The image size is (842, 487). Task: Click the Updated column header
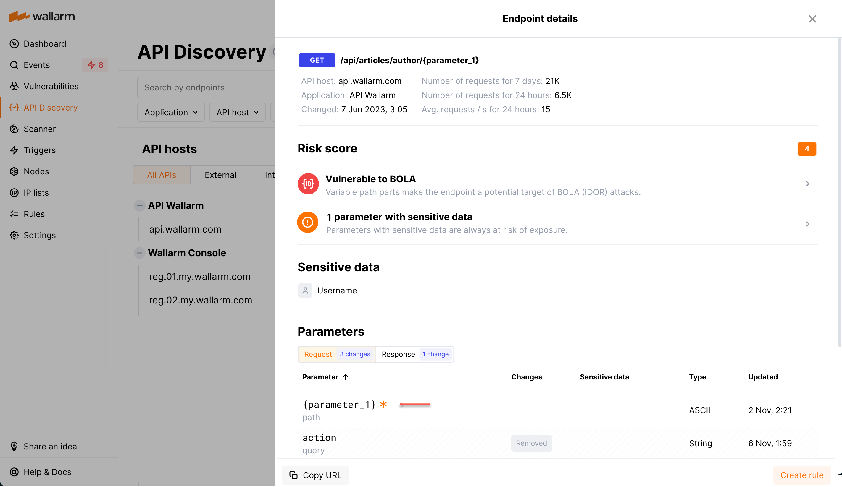click(x=763, y=377)
